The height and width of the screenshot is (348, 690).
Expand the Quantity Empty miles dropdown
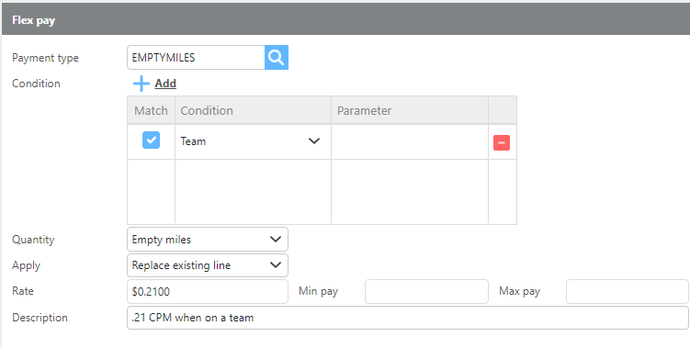(x=208, y=240)
